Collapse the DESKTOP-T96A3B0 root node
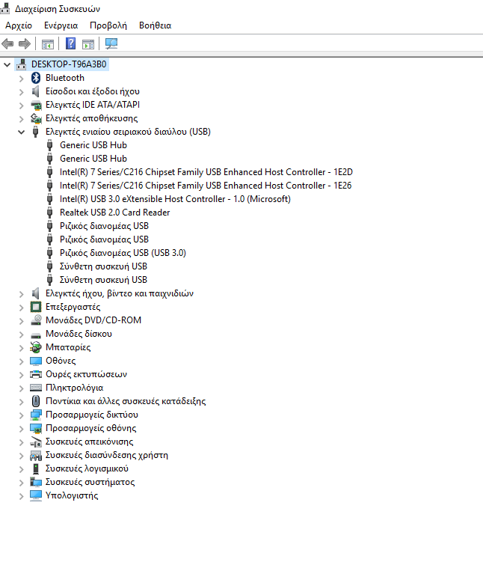 (x=7, y=65)
